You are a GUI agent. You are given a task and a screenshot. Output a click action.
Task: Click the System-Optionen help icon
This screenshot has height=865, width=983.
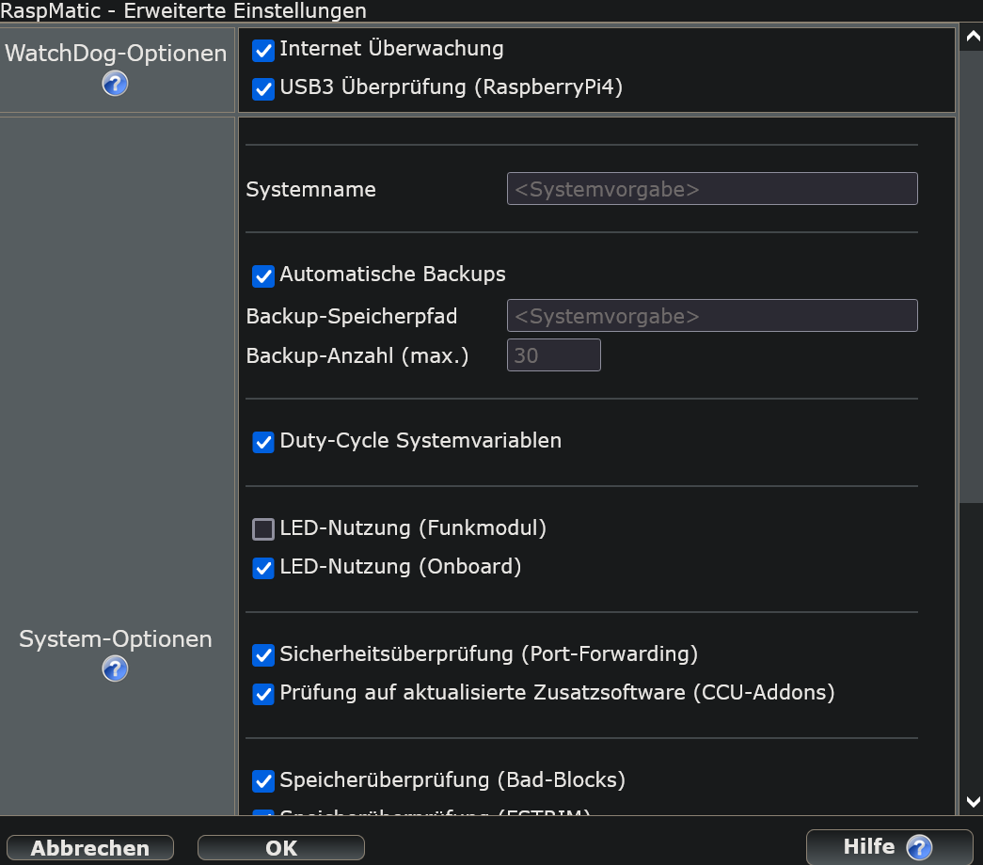[x=115, y=669]
